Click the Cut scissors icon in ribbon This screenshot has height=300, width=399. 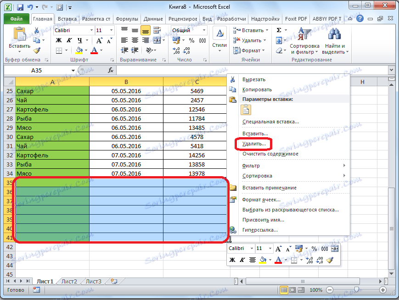[x=37, y=30]
